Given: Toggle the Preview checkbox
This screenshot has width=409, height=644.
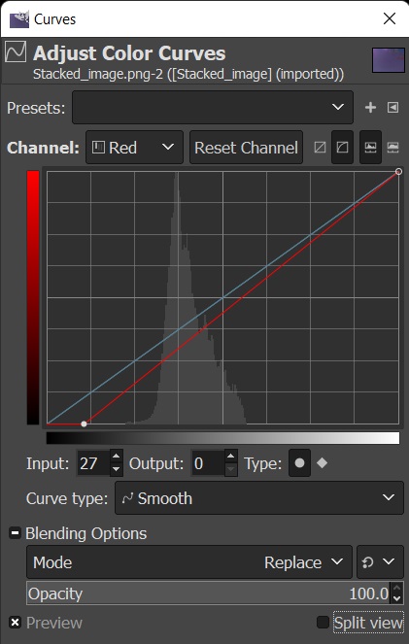Looking at the screenshot, I should (16, 623).
